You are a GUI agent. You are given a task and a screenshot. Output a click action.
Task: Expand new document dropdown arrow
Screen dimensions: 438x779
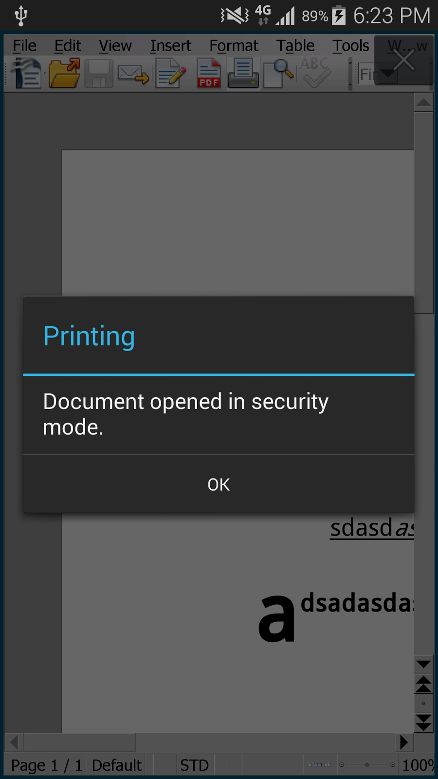point(44,74)
